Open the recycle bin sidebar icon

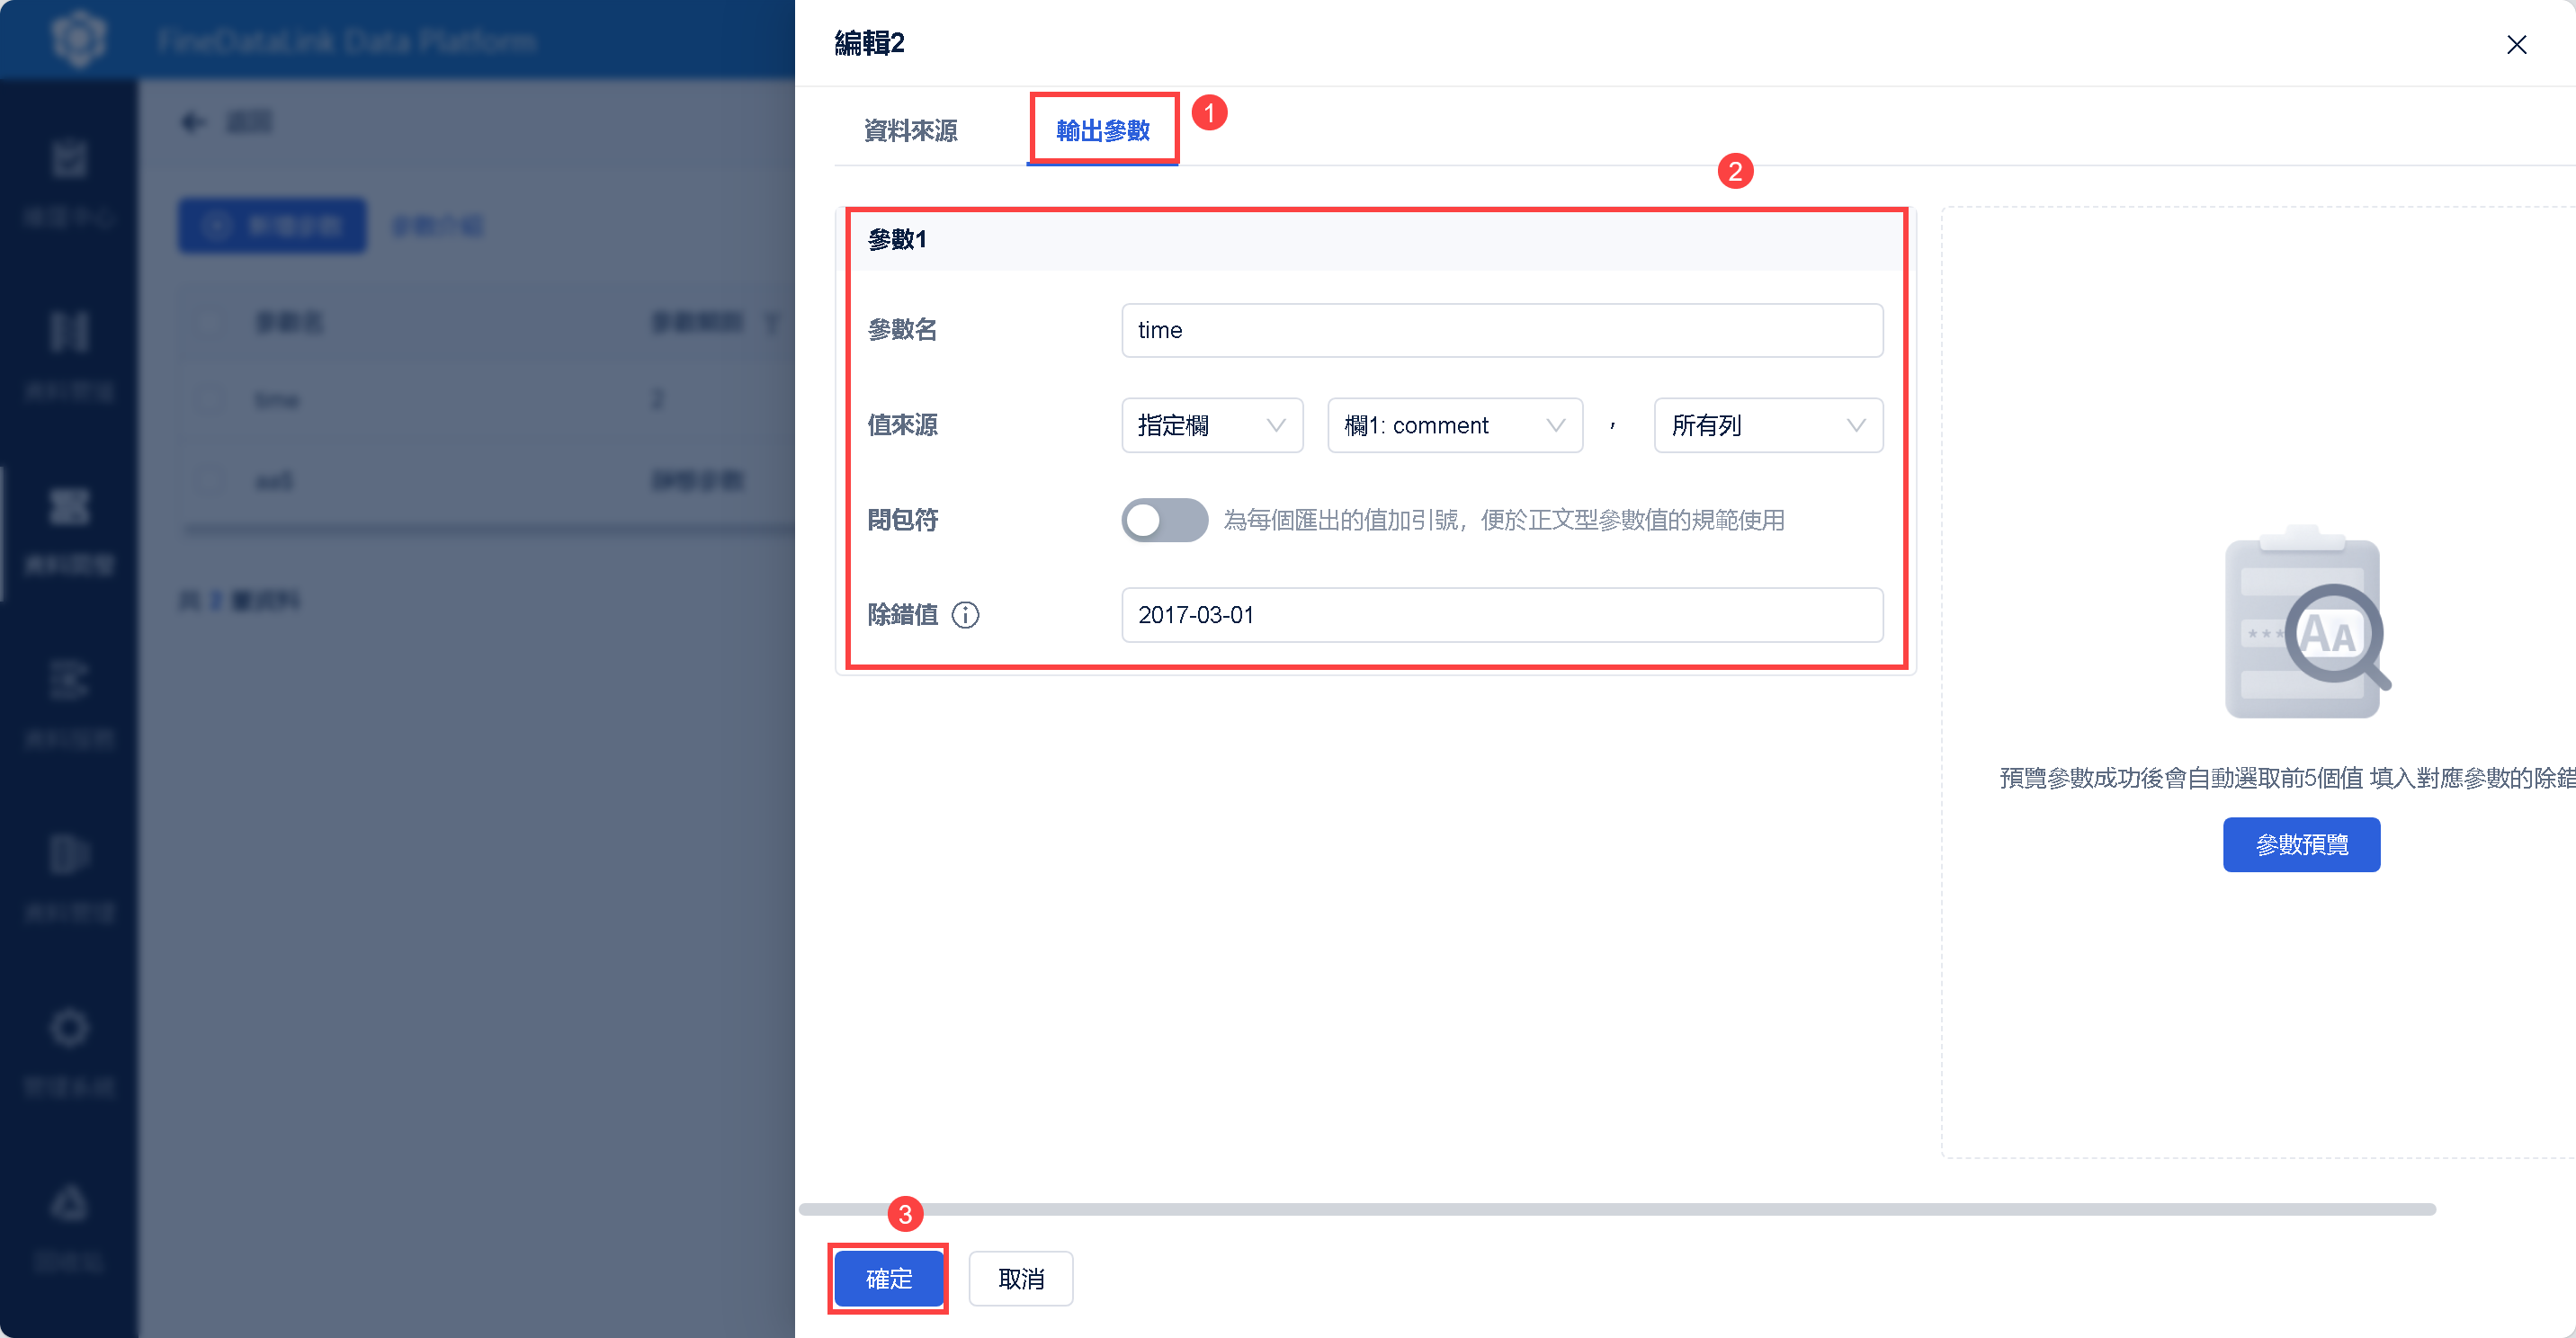click(69, 1203)
